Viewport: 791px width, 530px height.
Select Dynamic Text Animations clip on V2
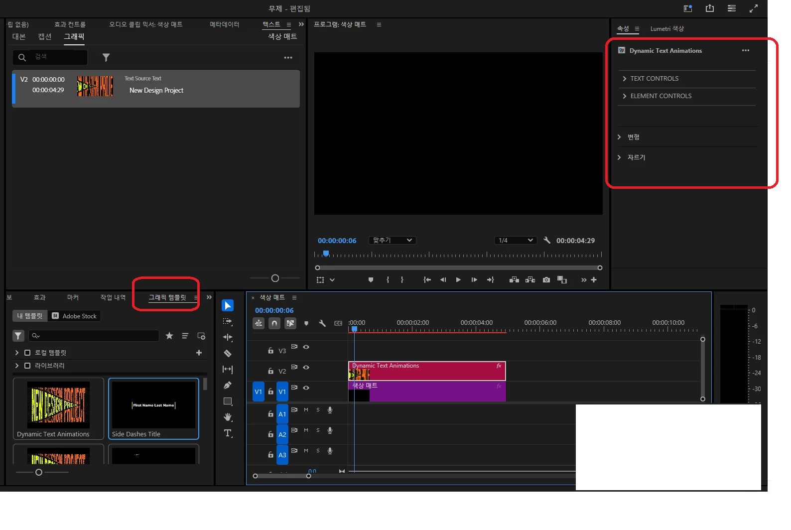tap(427, 371)
